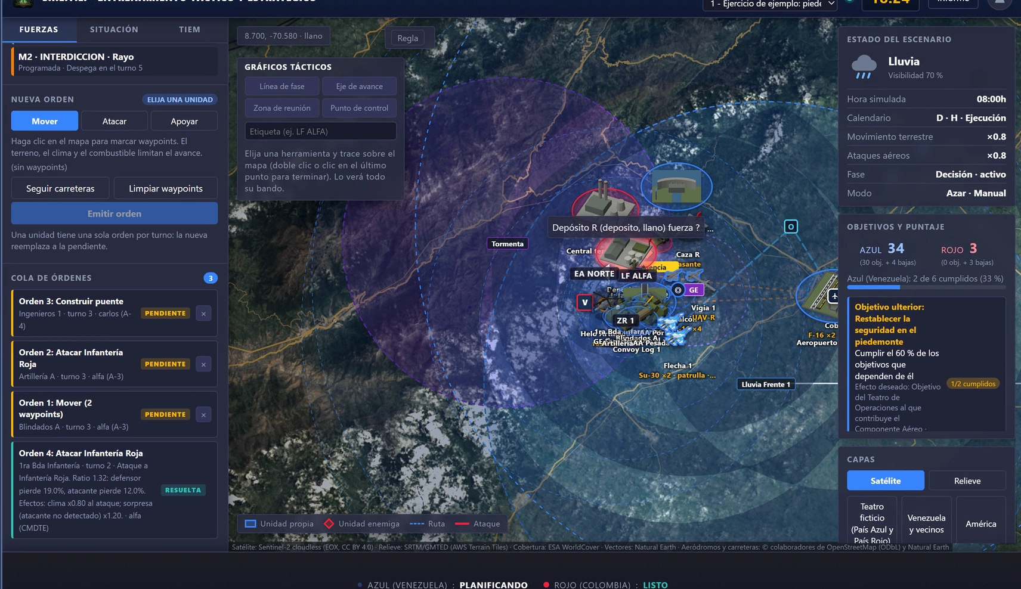The width and height of the screenshot is (1021, 589).
Task: Cancel Orden 2 Atacar Infantería Roja
Action: (203, 364)
